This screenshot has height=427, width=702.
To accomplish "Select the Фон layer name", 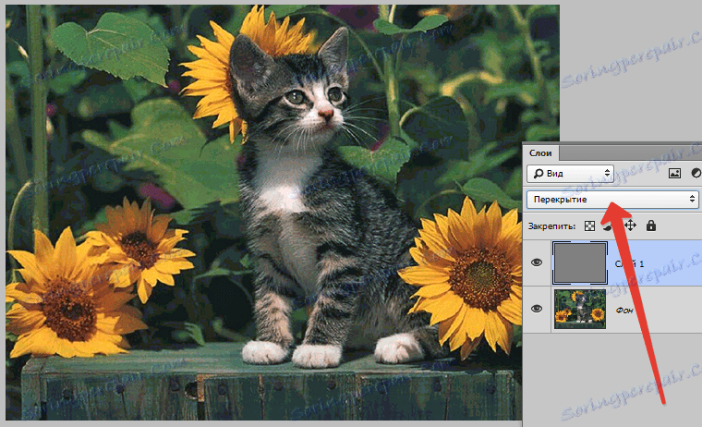I will click(x=624, y=310).
